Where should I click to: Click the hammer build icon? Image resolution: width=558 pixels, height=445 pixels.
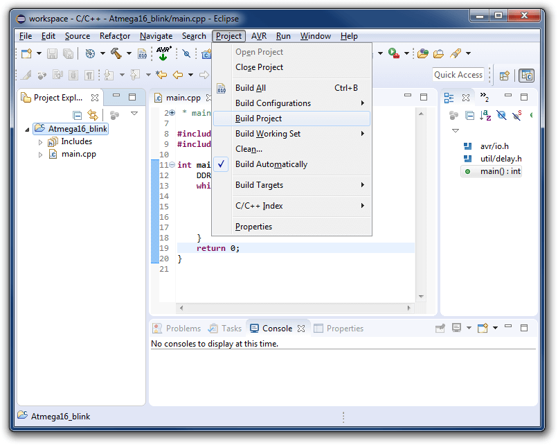pos(116,53)
